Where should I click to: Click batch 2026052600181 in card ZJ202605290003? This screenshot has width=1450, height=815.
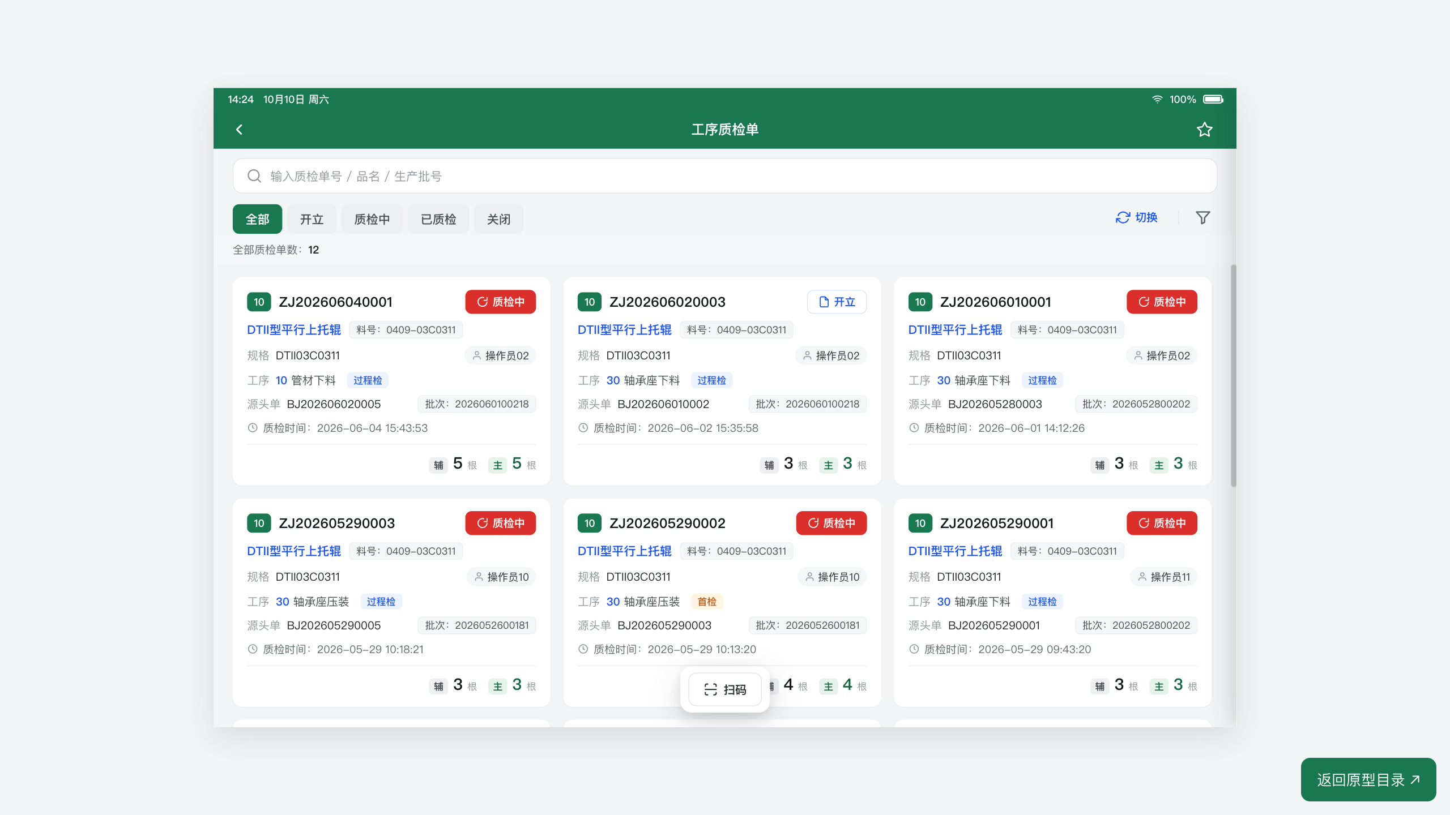pos(477,625)
